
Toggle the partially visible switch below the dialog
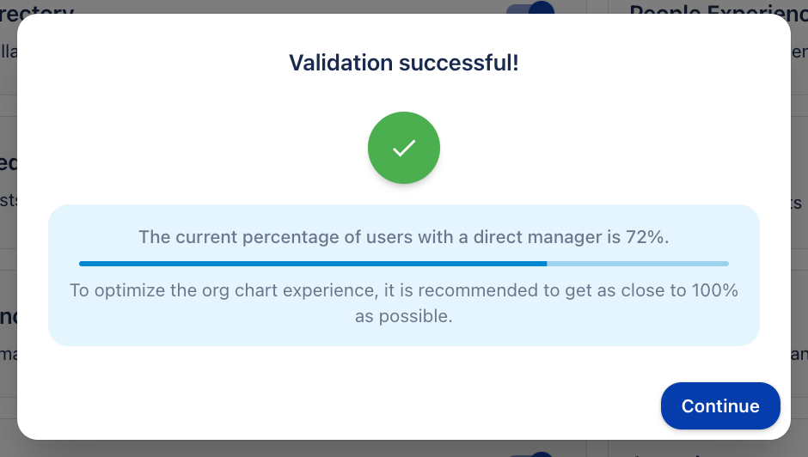point(531,453)
